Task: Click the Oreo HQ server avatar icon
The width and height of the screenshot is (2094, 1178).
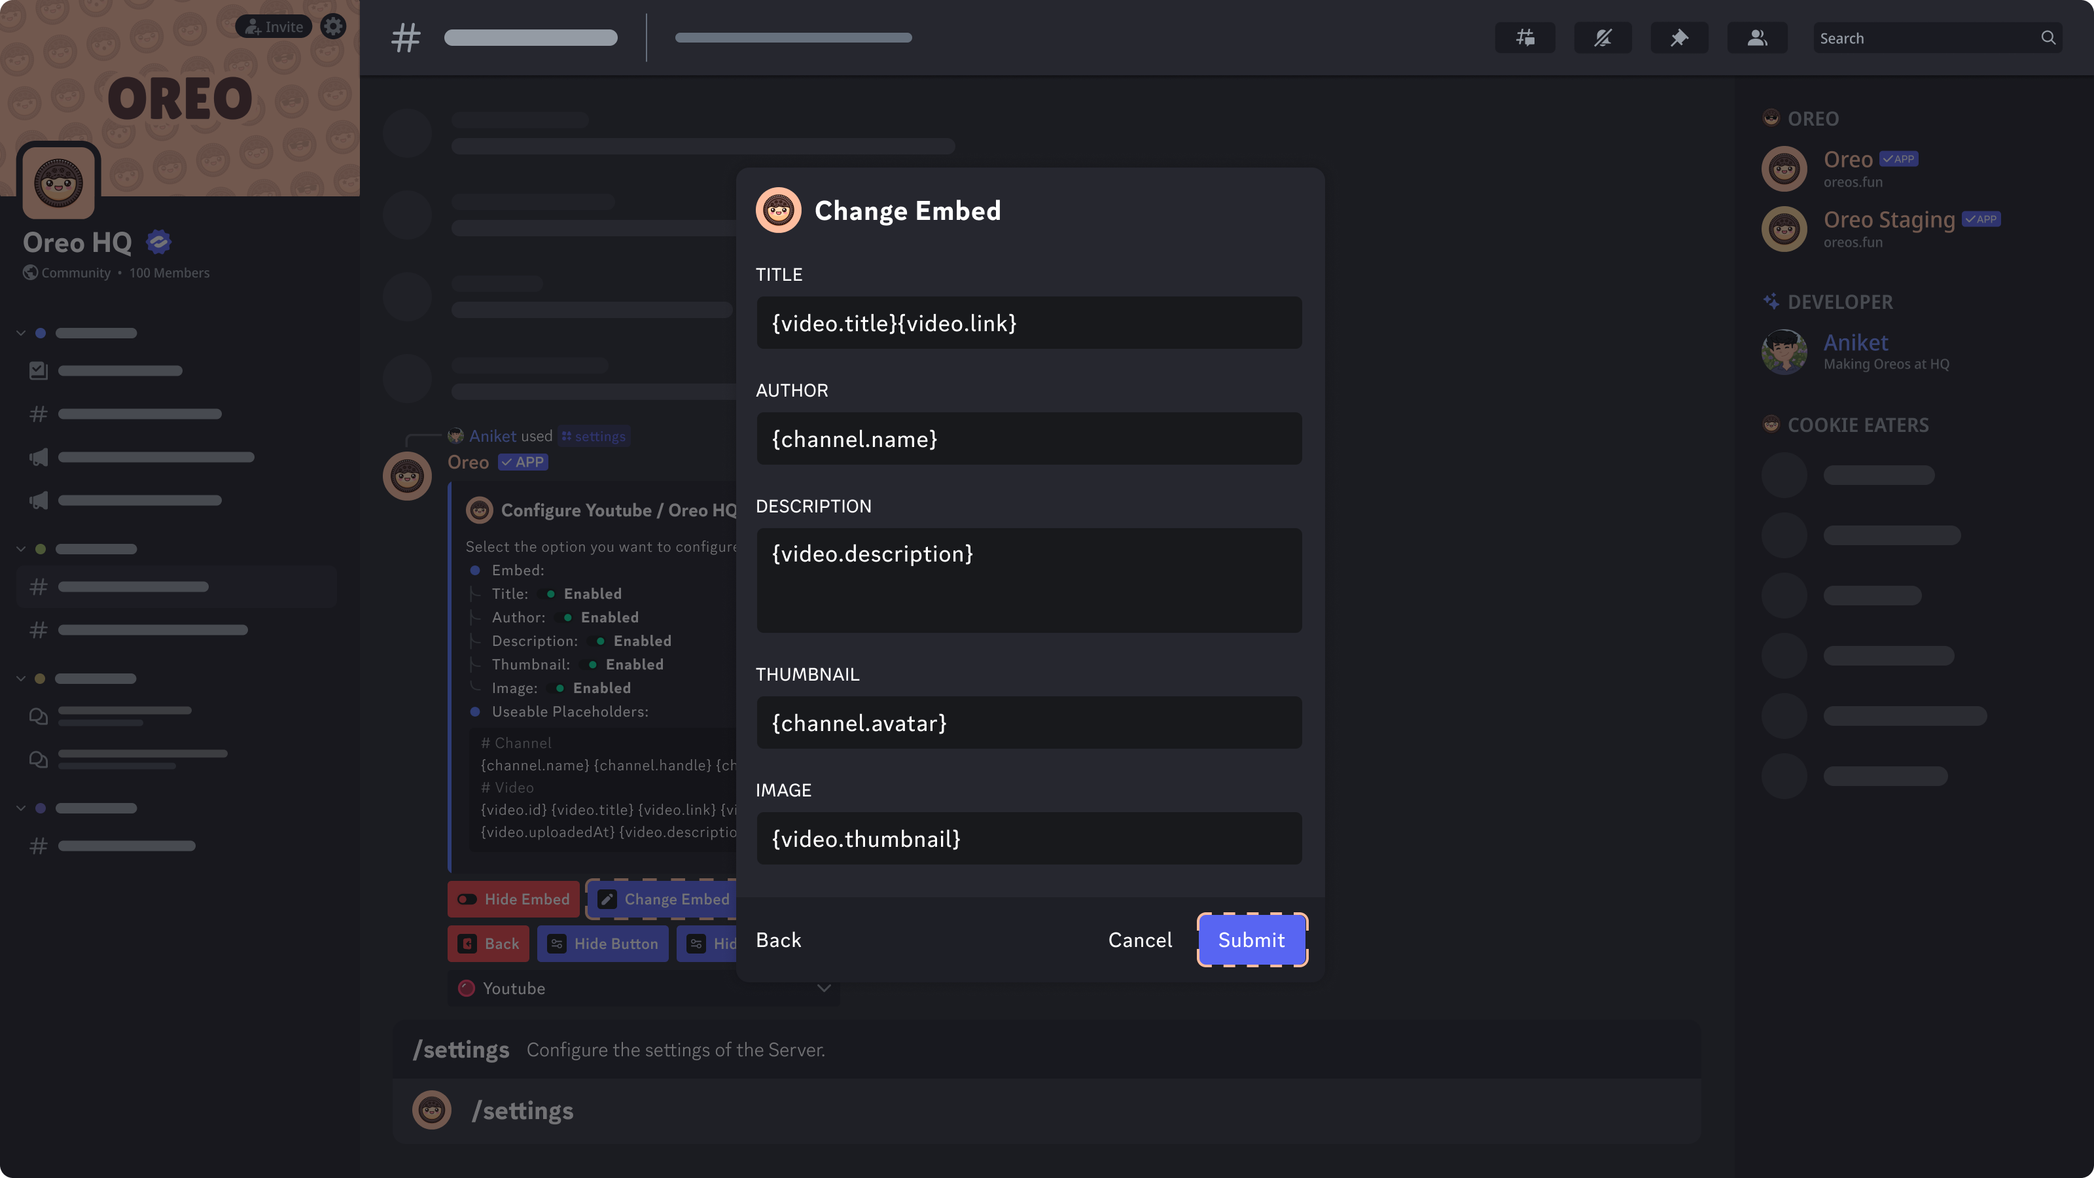Action: coord(58,182)
